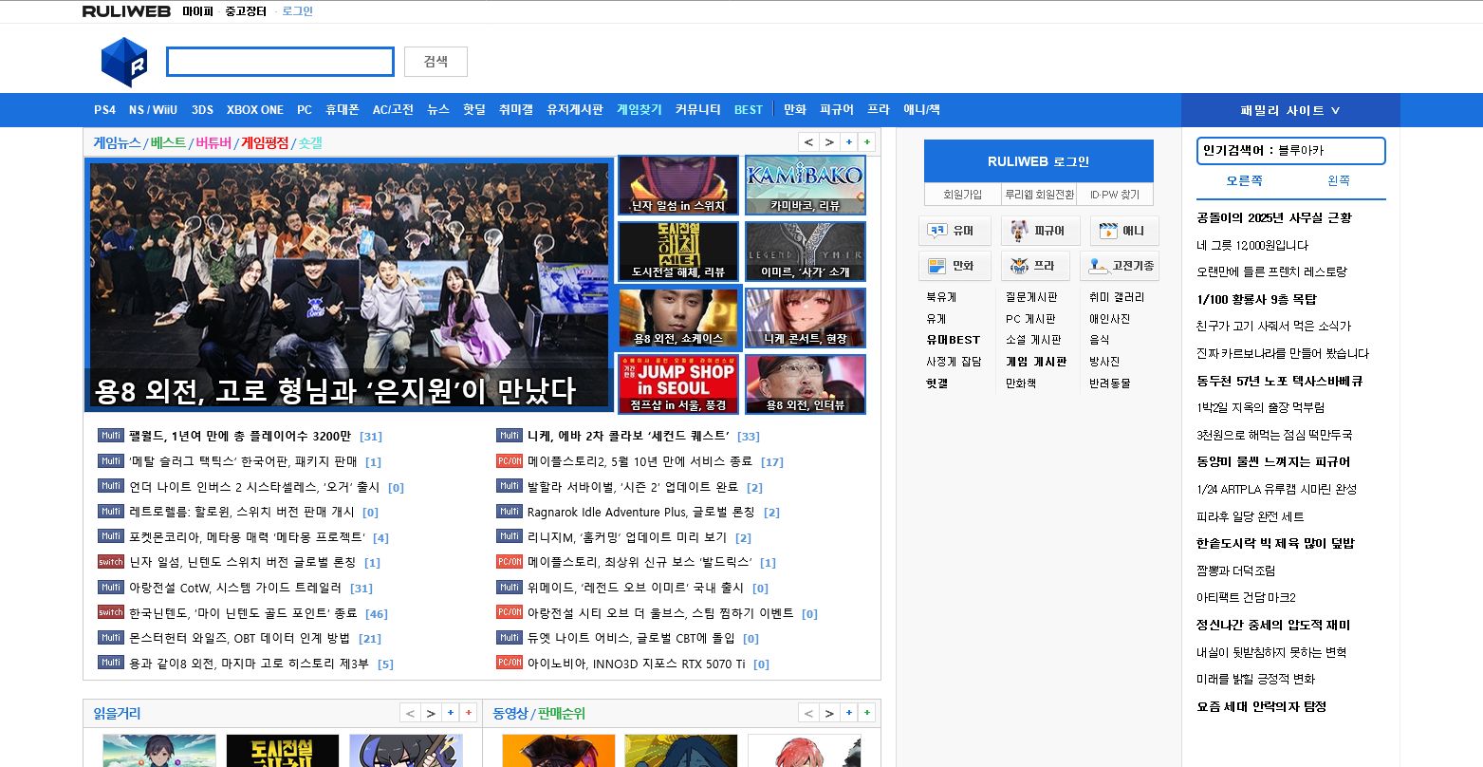Open the 유저게시판 menu item

[575, 110]
